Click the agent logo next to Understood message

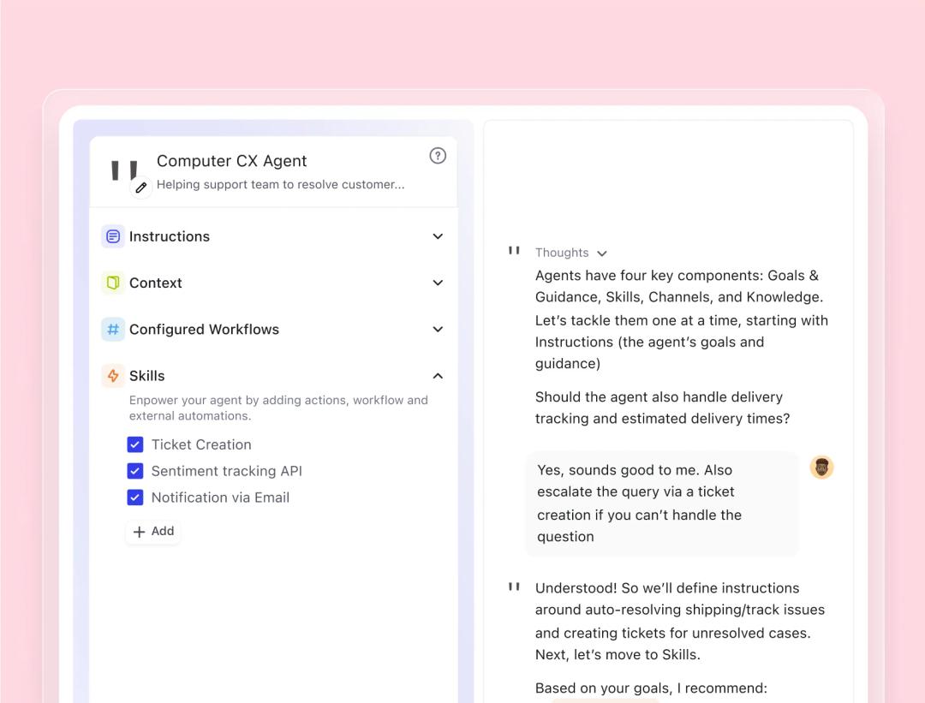(x=514, y=587)
